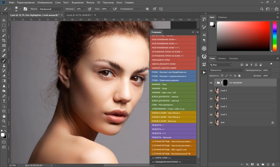The height and width of the screenshot is (167, 280).
Task: Switch to the Каналы tab
Action: 222,58
